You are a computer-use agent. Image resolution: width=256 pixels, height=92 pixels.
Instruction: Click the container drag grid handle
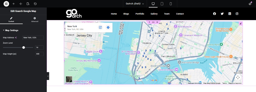153,22
